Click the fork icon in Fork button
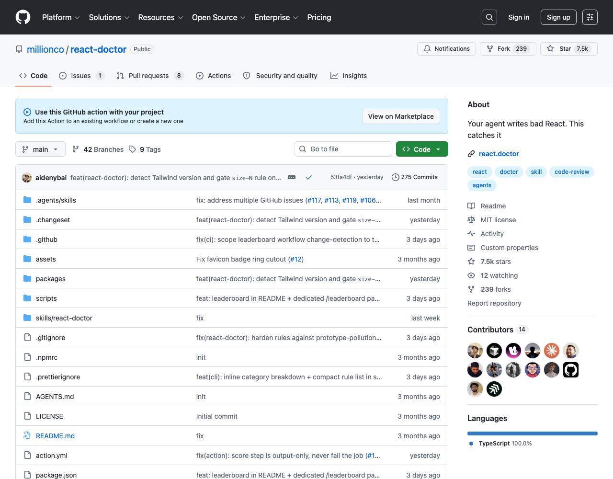This screenshot has width=613, height=479. point(490,49)
